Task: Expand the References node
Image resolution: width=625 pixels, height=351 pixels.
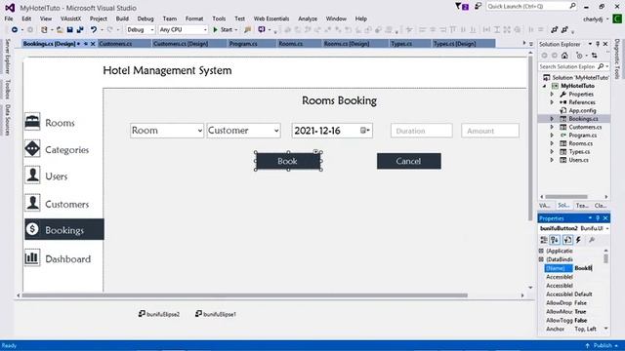Action: [552, 102]
